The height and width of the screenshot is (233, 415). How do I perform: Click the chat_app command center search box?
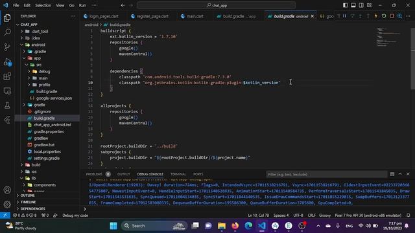pos(216,5)
